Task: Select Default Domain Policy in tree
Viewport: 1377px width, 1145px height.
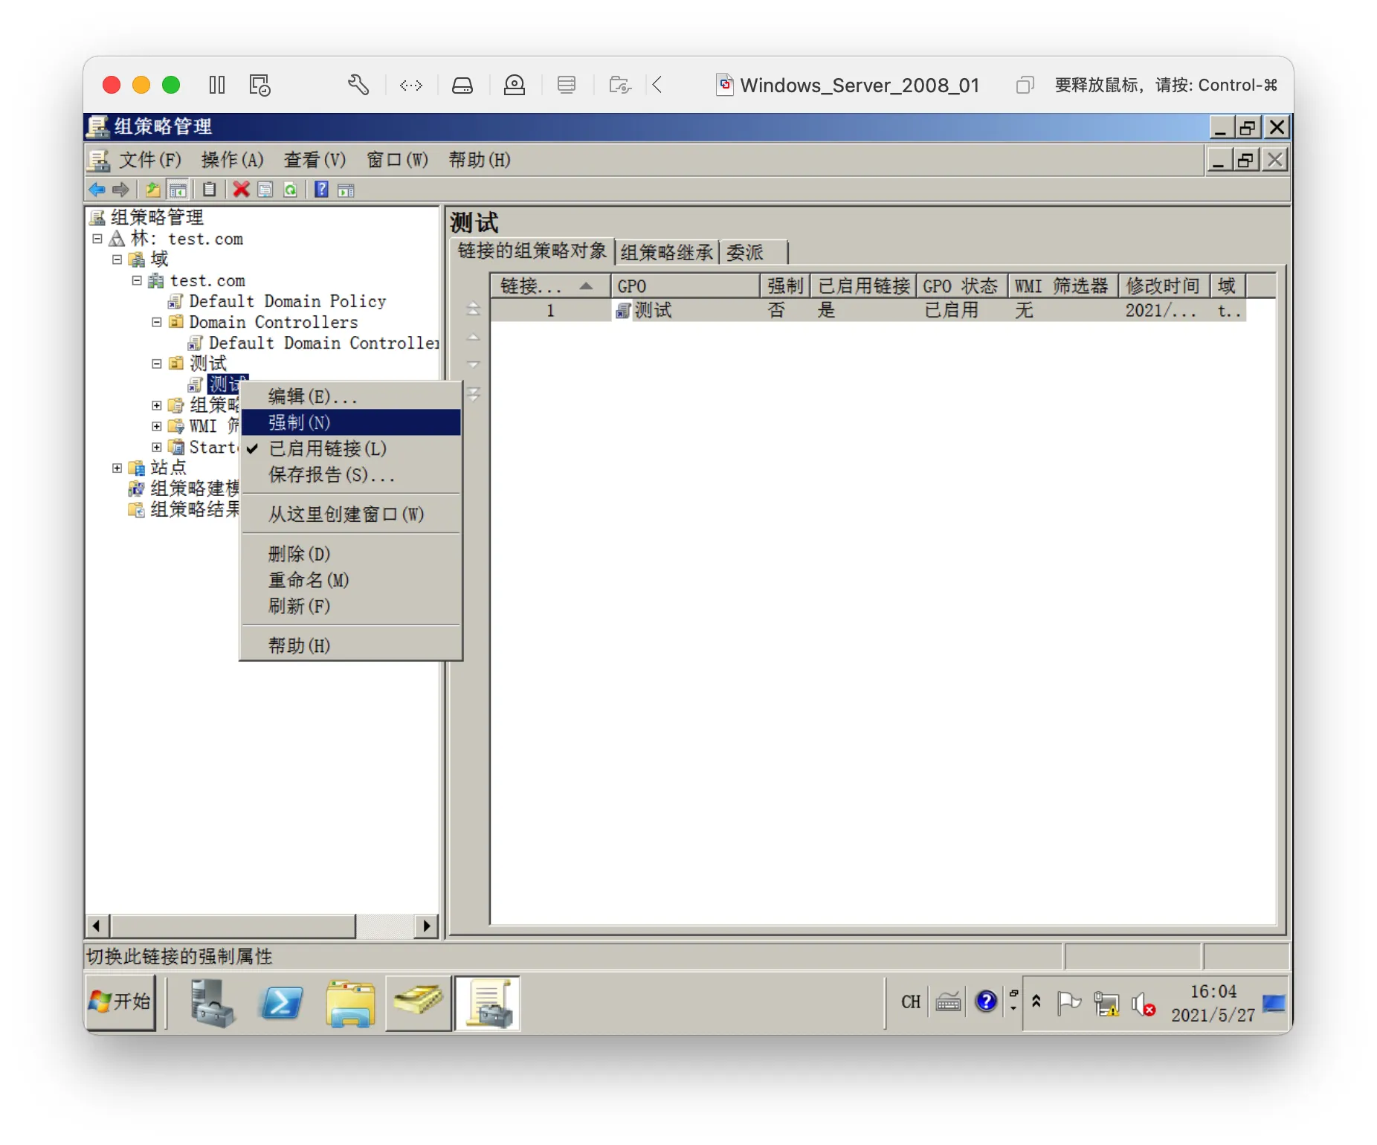Action: click(x=287, y=301)
